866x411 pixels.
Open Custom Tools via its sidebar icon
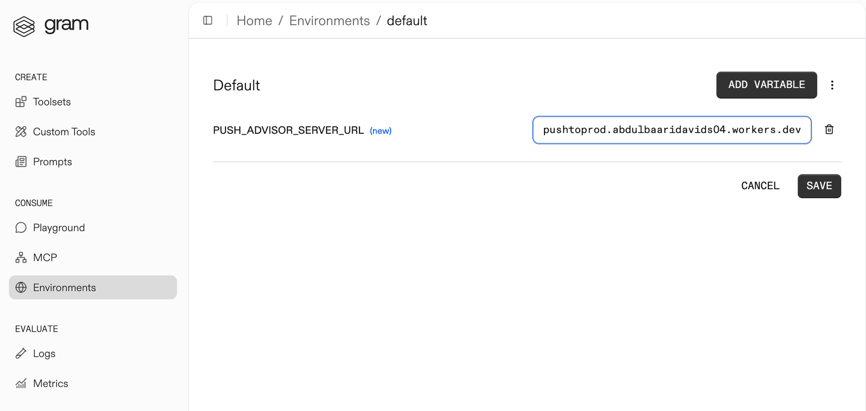pyautogui.click(x=22, y=132)
